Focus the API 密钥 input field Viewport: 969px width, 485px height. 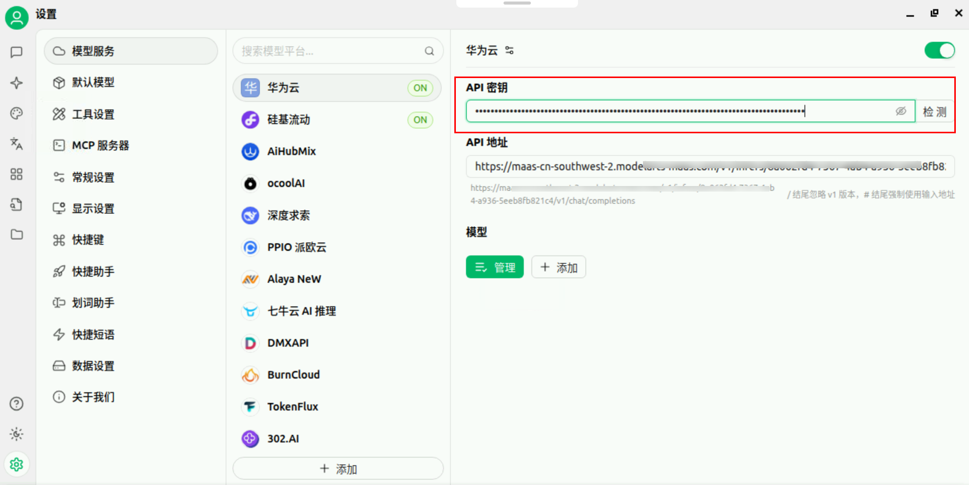pos(691,111)
